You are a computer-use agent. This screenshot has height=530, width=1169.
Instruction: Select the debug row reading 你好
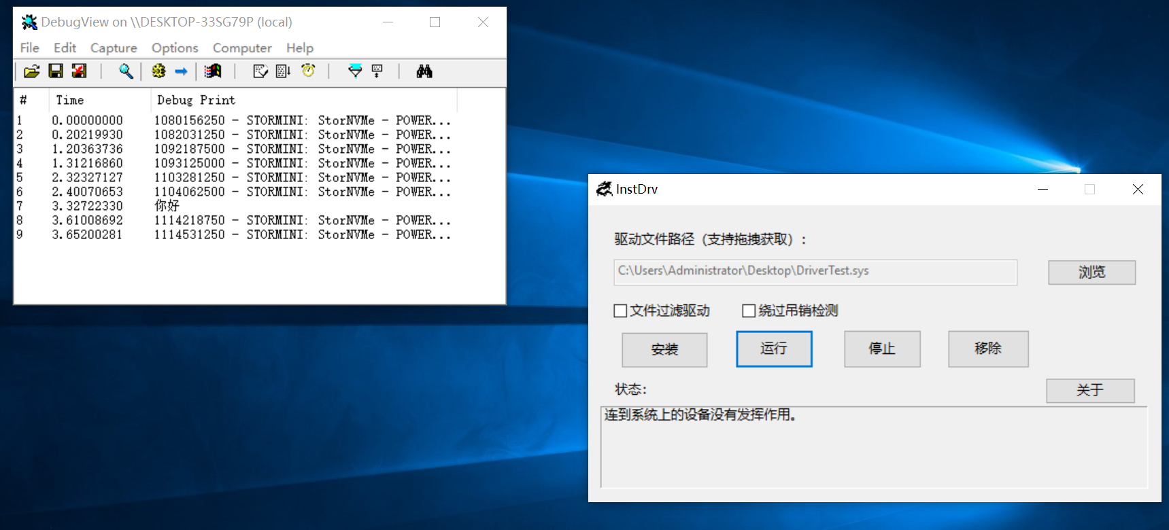tap(234, 206)
